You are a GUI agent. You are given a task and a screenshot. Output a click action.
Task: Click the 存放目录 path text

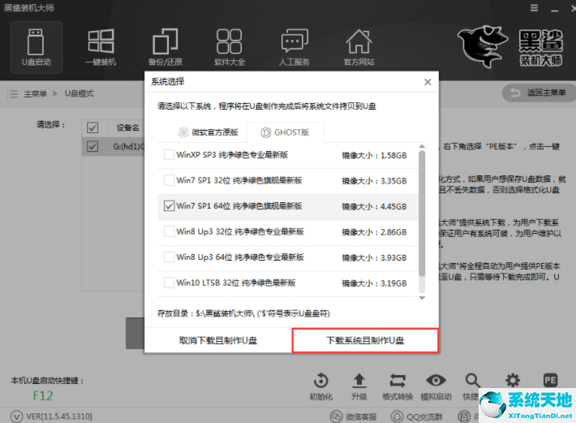(243, 313)
